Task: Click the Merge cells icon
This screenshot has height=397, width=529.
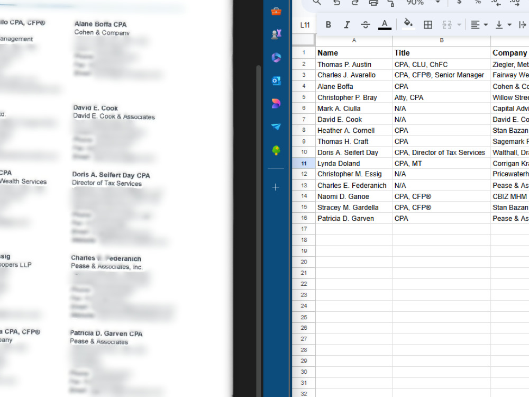Action: point(446,25)
